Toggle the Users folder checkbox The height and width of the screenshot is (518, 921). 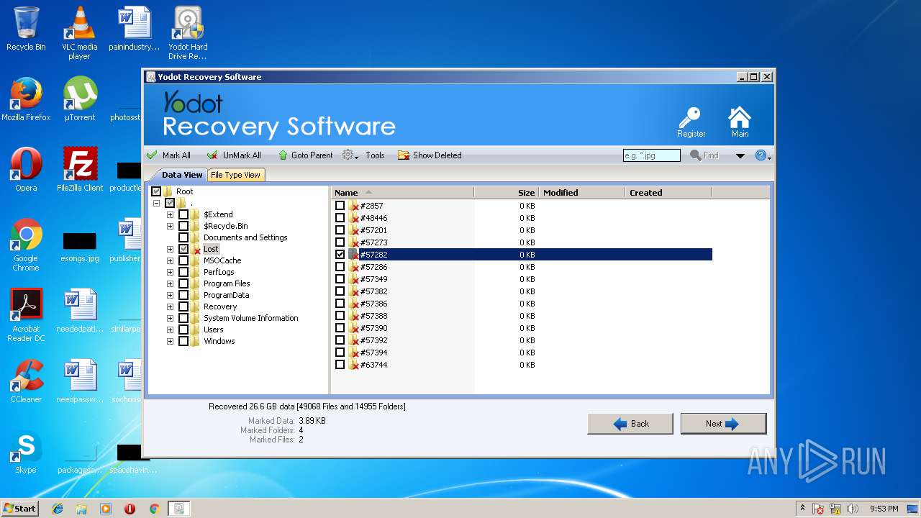183,330
